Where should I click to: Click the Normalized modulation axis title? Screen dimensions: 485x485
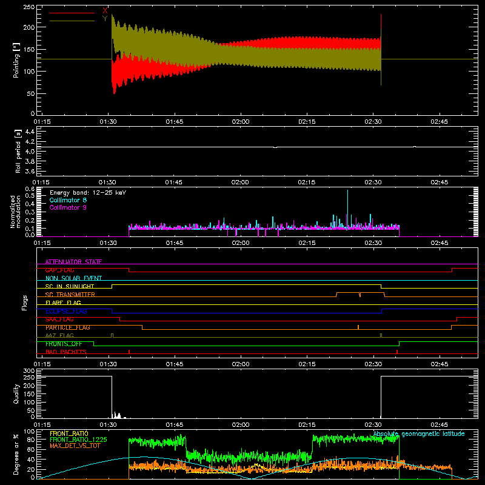[x=15, y=212]
